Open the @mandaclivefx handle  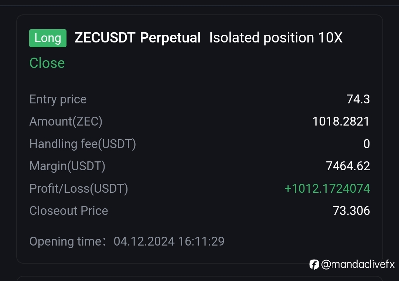tap(358, 264)
